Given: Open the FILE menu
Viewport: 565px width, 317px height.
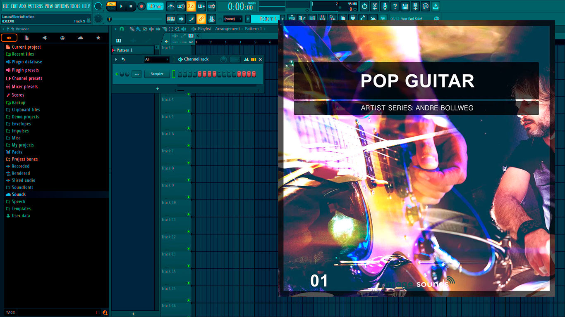Looking at the screenshot, I should (6, 6).
